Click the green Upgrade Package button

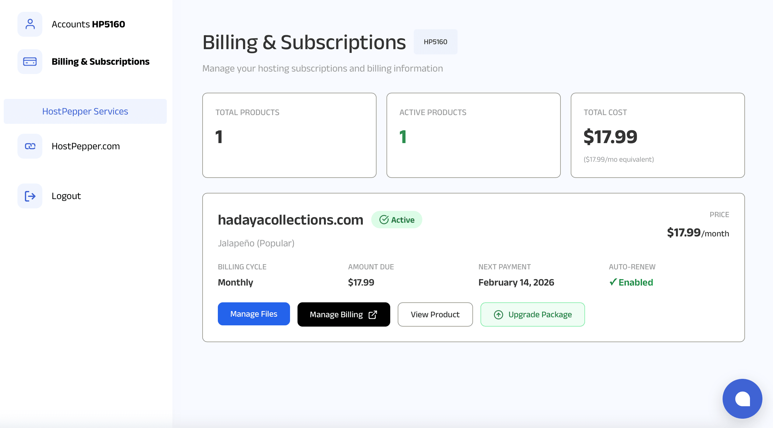click(x=532, y=314)
